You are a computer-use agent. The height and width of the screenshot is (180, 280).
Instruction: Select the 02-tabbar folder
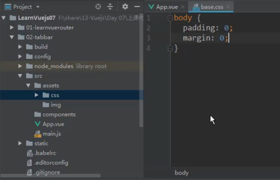click(x=40, y=37)
